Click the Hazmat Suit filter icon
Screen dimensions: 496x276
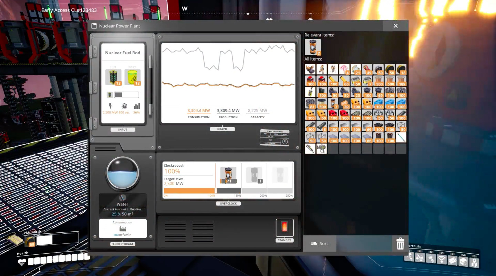pyautogui.click(x=30, y=242)
